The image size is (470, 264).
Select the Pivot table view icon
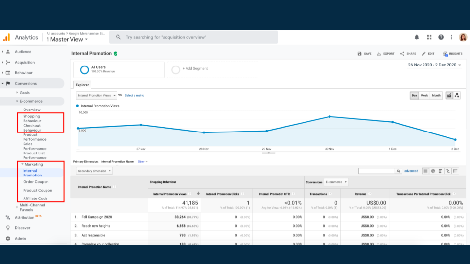[455, 171]
